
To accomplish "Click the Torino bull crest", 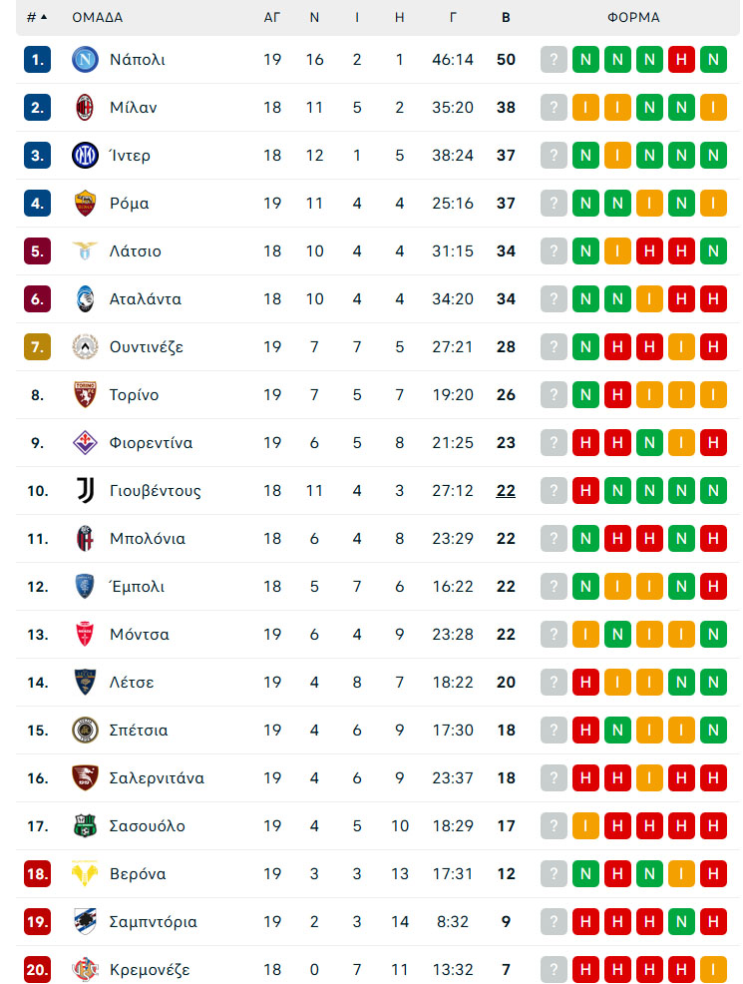I will [85, 395].
